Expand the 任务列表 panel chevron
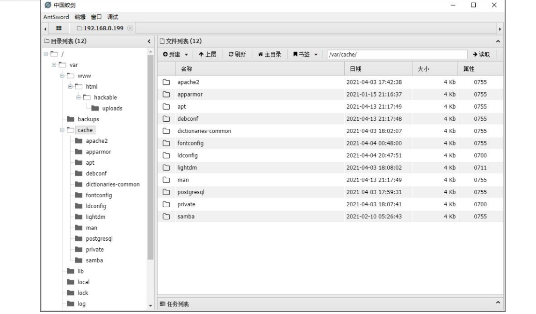The image size is (536, 314). pyautogui.click(x=497, y=303)
